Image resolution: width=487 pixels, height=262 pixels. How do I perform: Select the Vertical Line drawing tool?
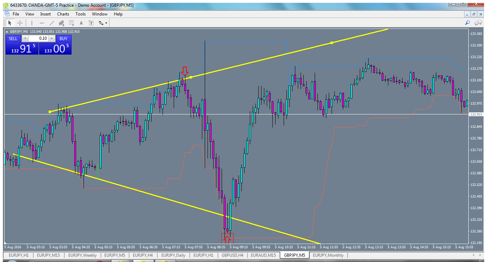click(31, 23)
